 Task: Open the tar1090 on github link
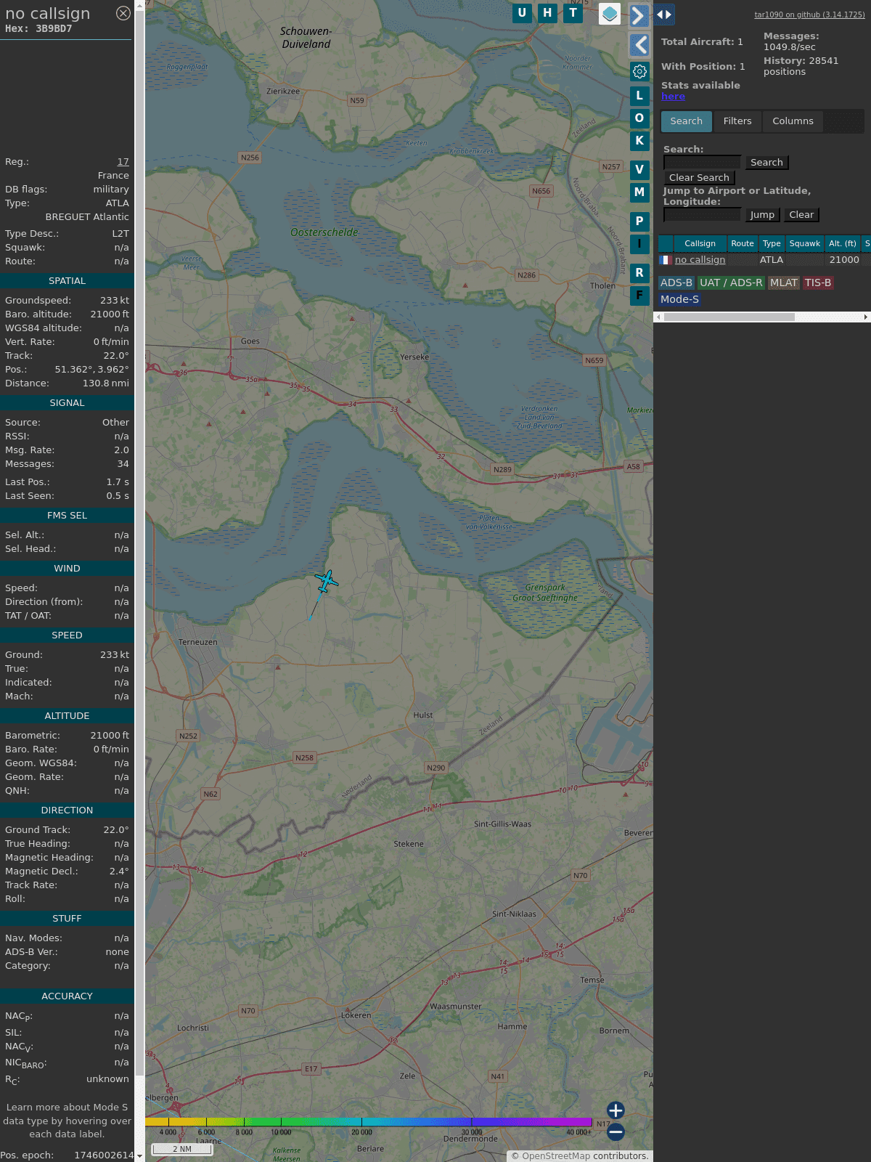click(x=809, y=15)
